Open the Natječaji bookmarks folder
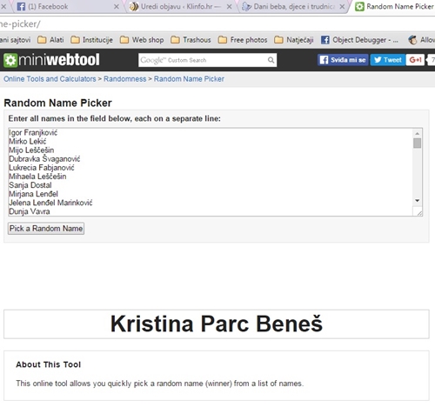This screenshot has height=407, width=435. tap(294, 40)
